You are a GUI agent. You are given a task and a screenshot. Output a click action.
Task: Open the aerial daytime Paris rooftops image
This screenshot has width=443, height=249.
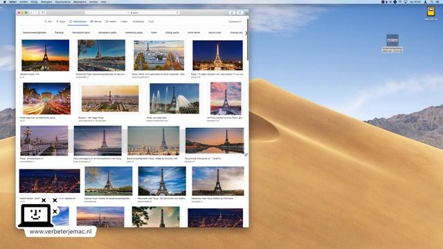(x=159, y=55)
